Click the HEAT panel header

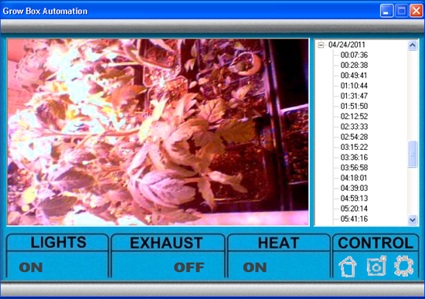[x=278, y=243]
